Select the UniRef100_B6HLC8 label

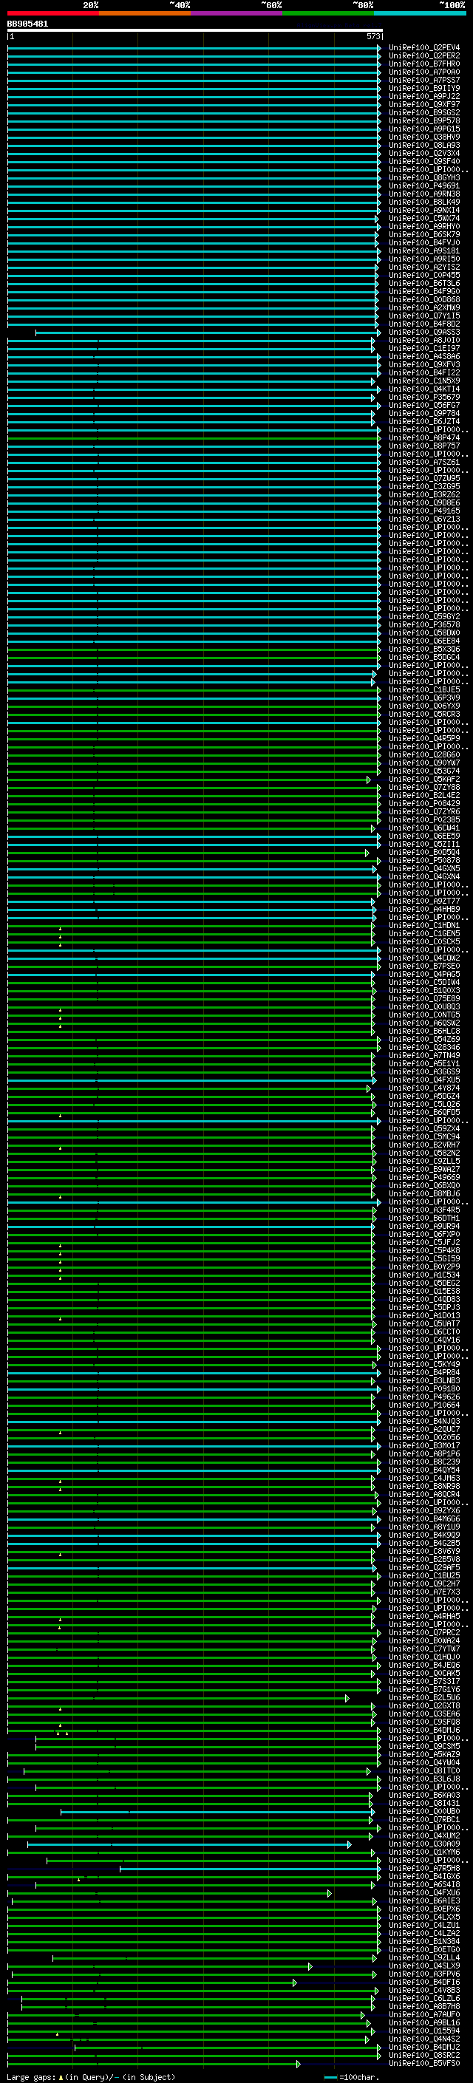pos(424,1031)
